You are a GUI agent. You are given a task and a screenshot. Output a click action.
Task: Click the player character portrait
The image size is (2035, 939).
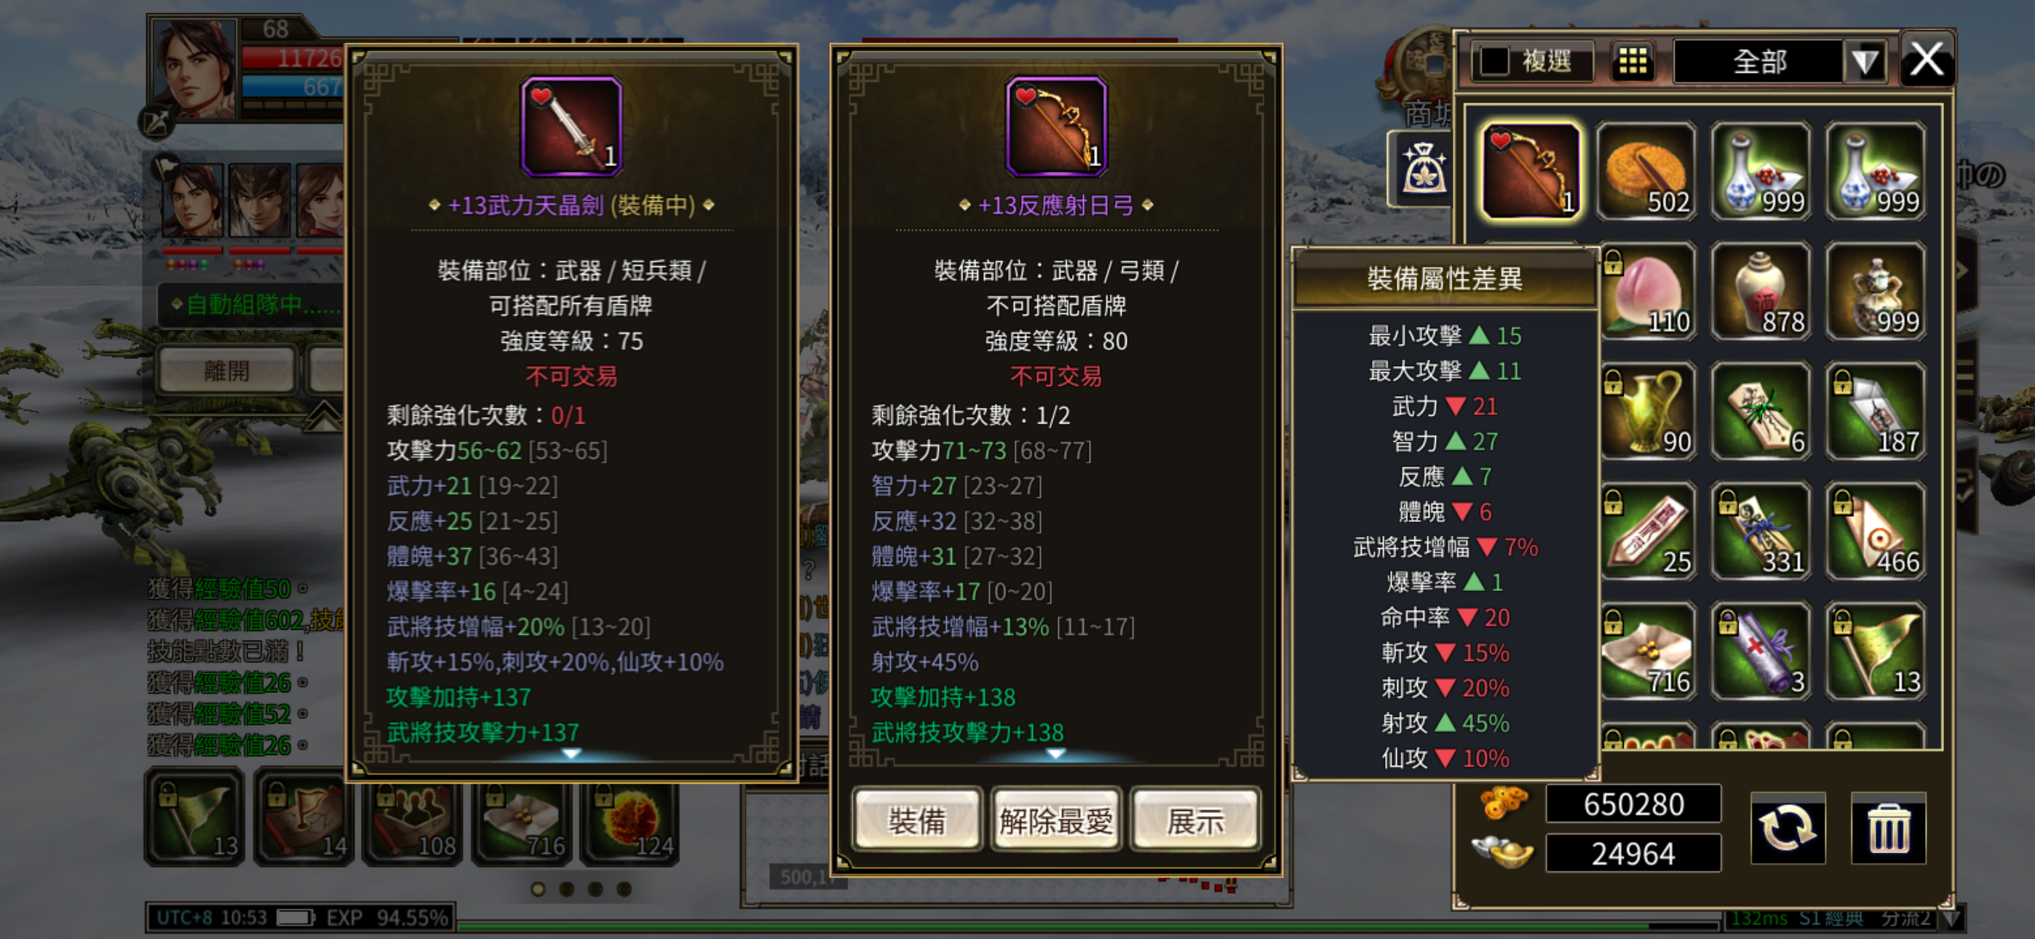tap(194, 68)
